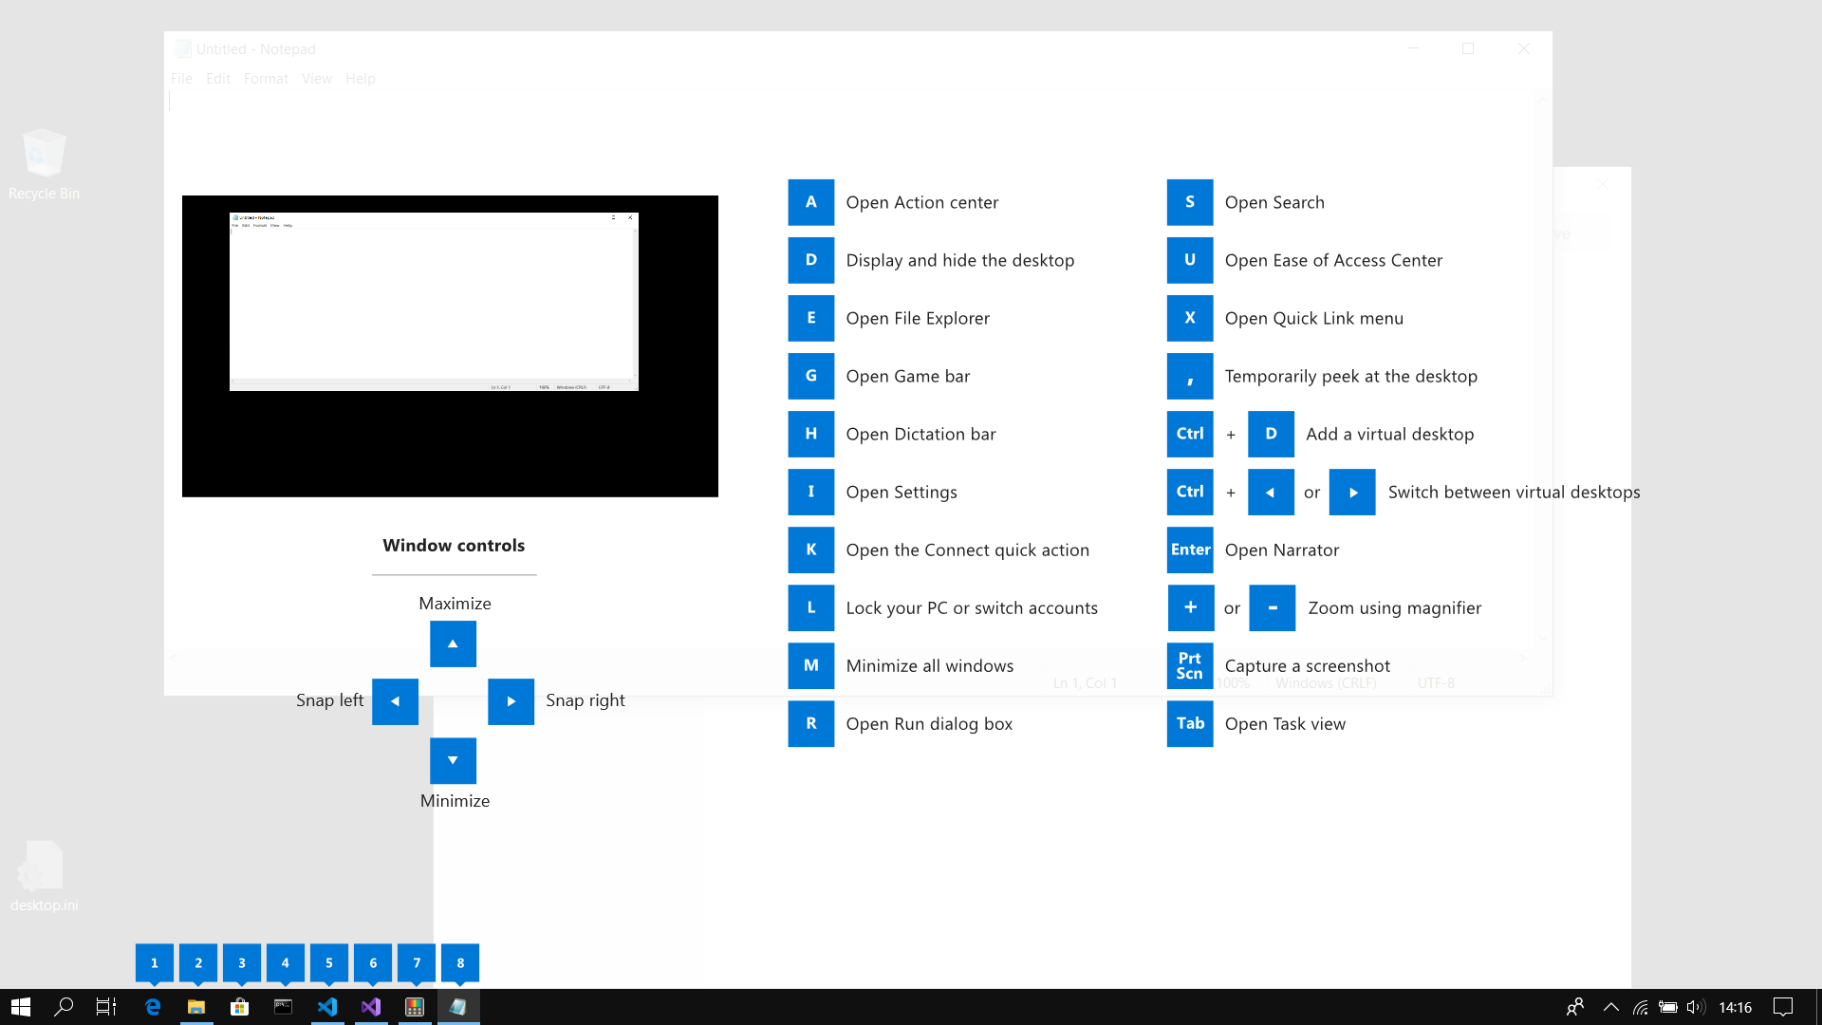This screenshot has height=1025, width=1822.
Task: Click the Lock PC shortcut button
Action: (x=811, y=607)
